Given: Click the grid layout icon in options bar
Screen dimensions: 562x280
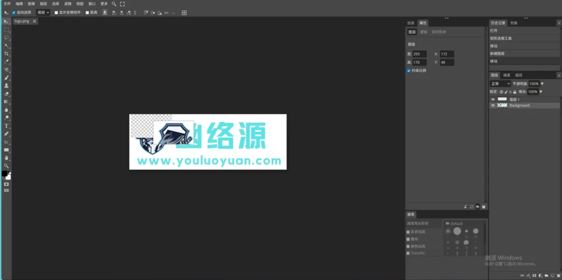Looking at the screenshot, I should click(184, 13).
